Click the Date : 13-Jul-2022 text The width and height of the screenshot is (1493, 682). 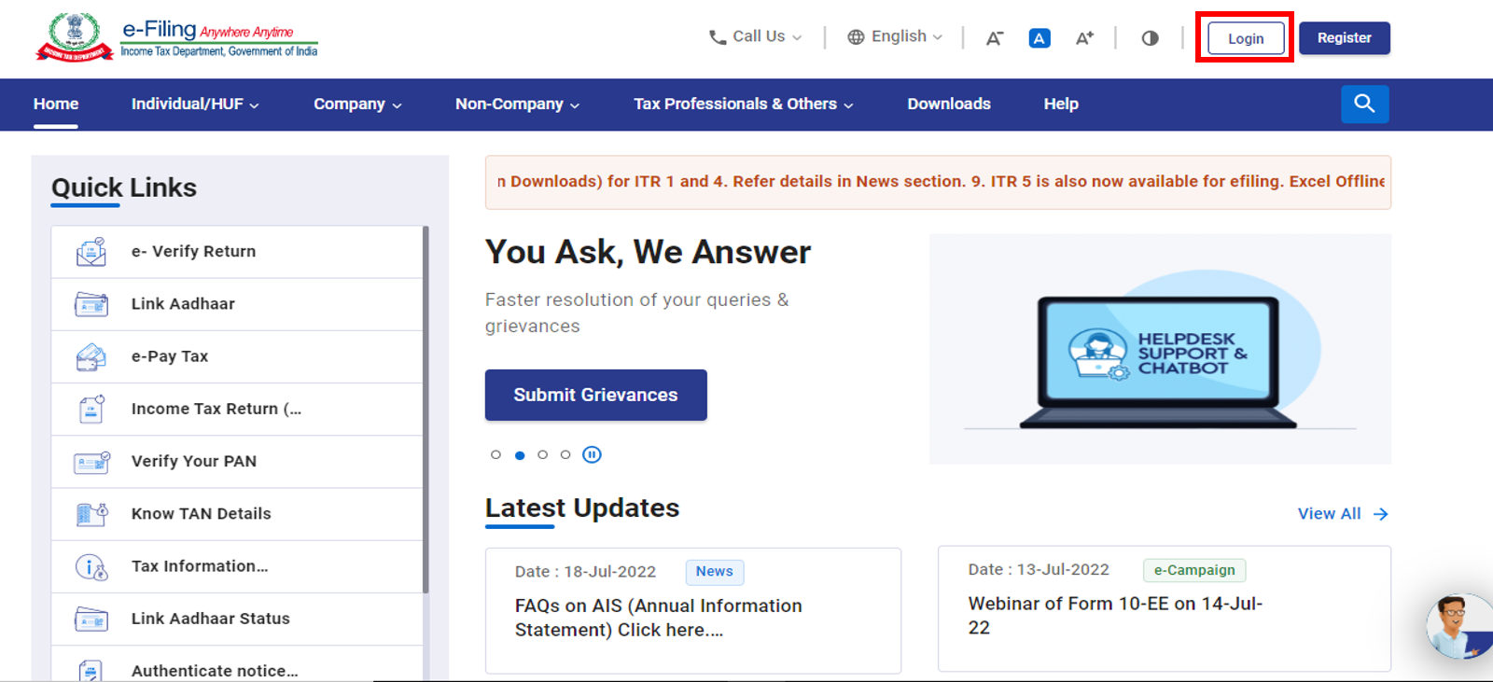tap(1039, 570)
